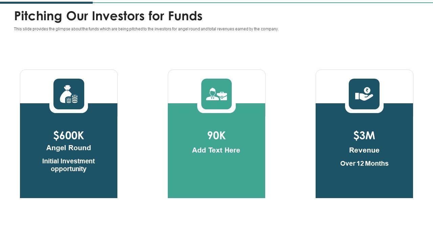
Task: Click the rupee coin above the hand
Action: click(x=367, y=90)
